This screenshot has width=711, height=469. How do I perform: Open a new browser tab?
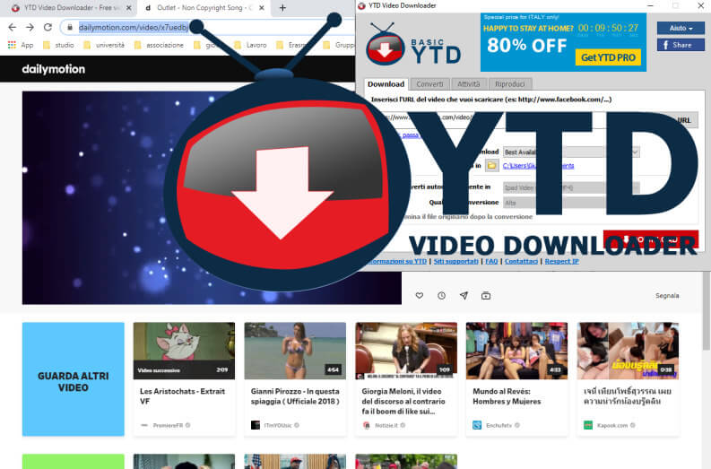pyautogui.click(x=282, y=8)
